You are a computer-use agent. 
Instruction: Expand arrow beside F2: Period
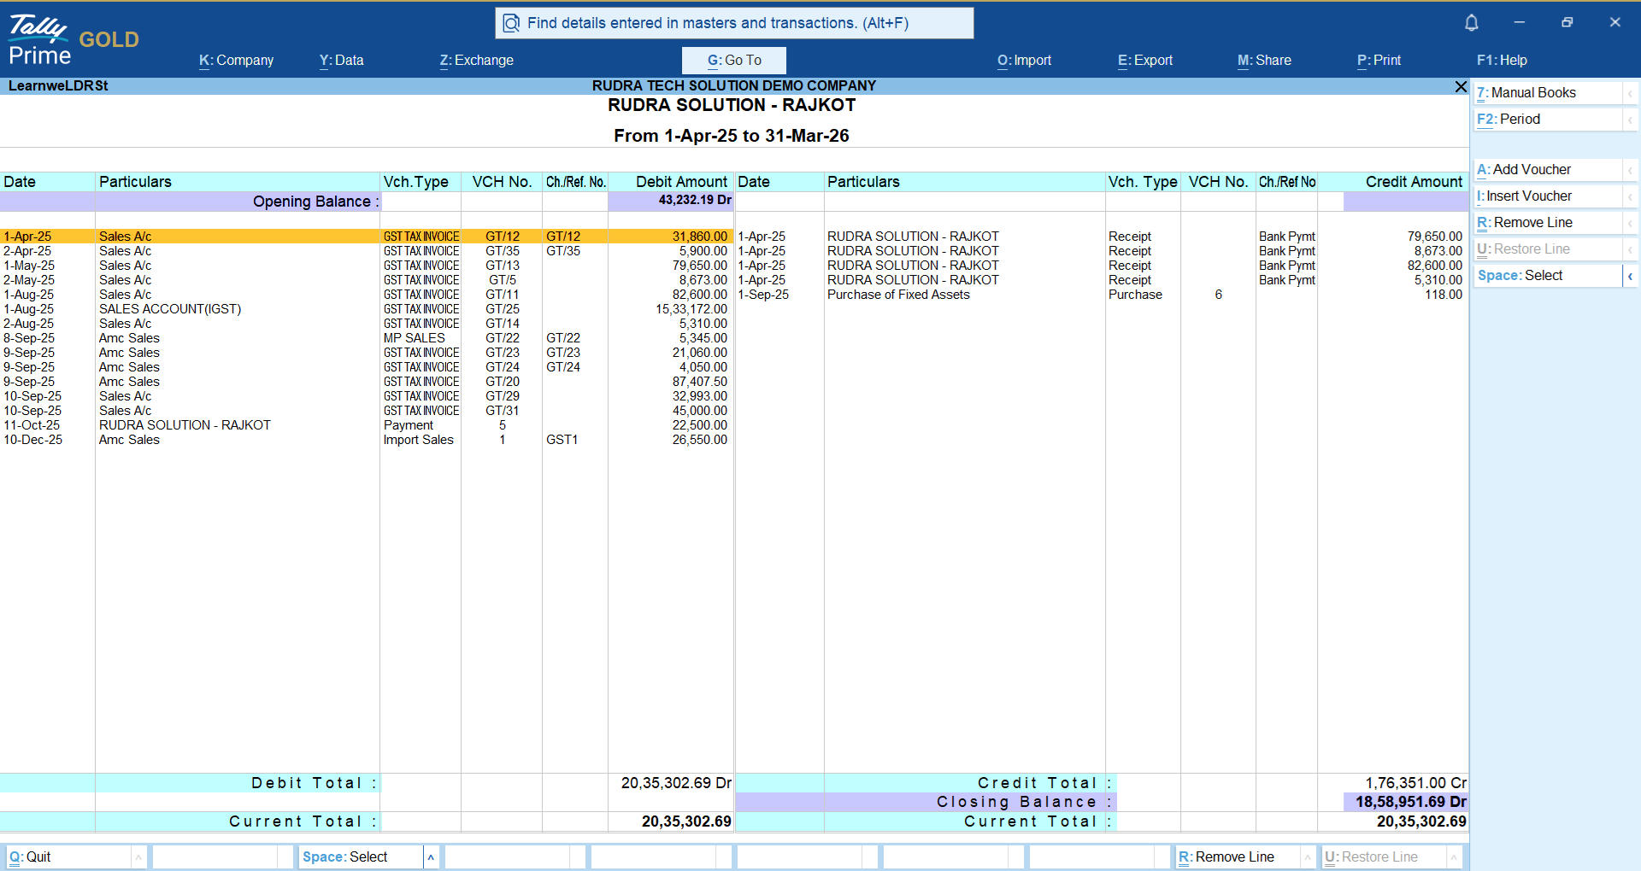pyautogui.click(x=1630, y=120)
